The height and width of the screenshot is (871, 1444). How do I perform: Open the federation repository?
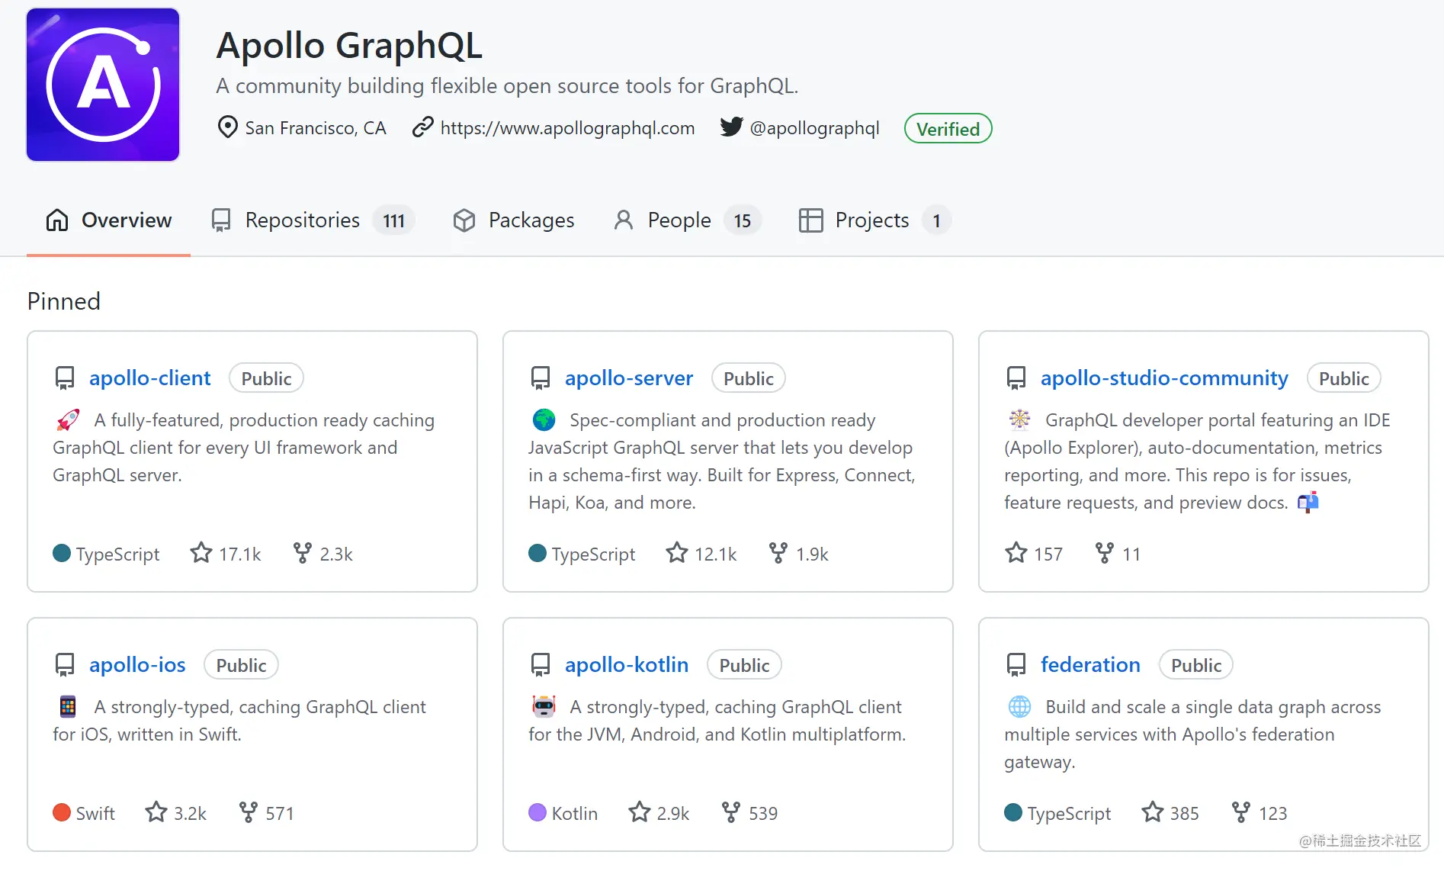1090,664
